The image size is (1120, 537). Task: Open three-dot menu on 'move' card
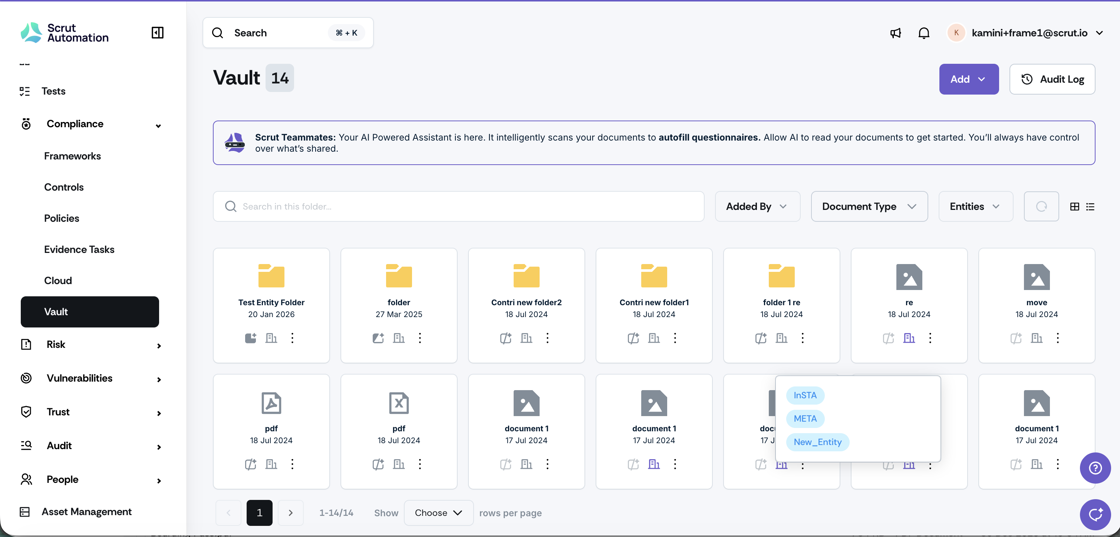tap(1057, 338)
